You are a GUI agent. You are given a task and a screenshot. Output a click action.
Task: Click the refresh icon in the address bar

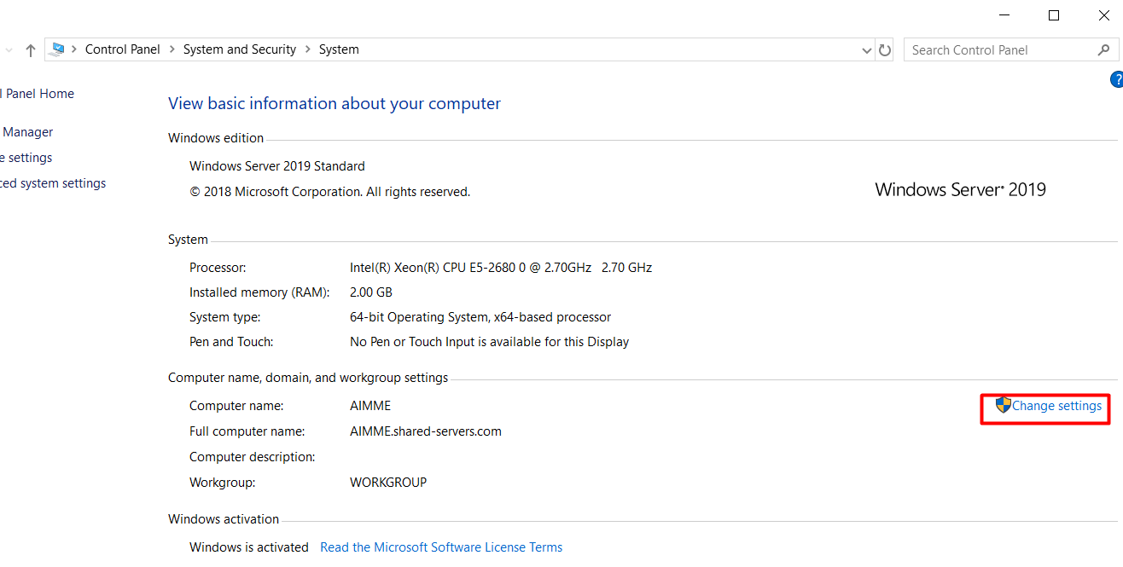click(885, 49)
